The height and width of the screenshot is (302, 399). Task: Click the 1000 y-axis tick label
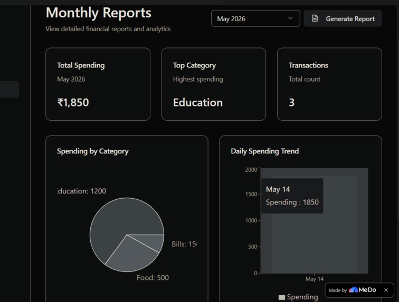pos(251,220)
